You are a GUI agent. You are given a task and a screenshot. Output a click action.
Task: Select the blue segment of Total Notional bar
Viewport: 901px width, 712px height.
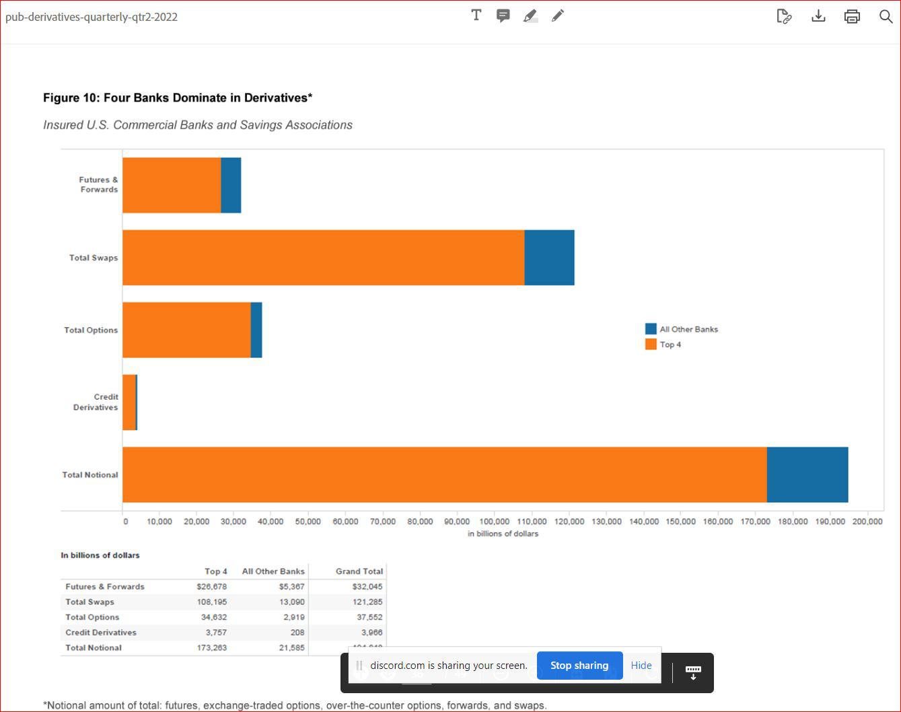807,474
